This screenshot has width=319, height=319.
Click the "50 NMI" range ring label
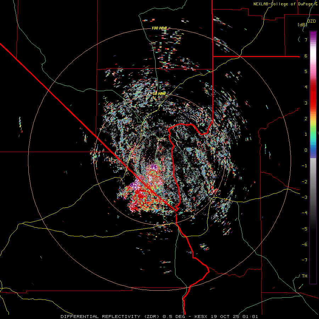[x=159, y=94]
